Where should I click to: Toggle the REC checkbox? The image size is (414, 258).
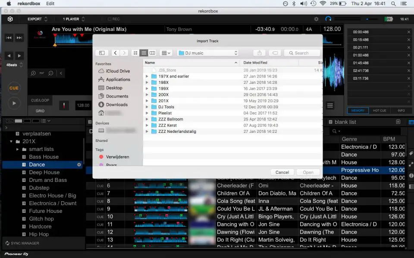(x=109, y=19)
